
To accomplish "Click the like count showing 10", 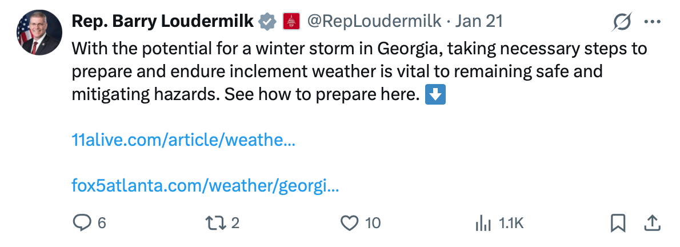I will (373, 223).
